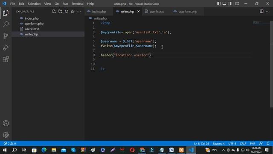Screen dimensions: 273x154
Task: Open the Extensions view
Action: 6,59
